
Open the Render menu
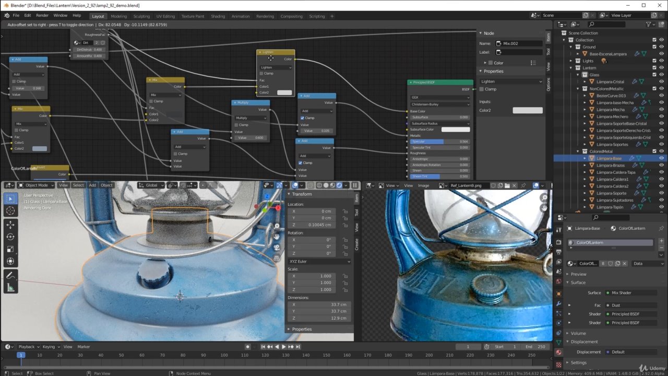42,16
